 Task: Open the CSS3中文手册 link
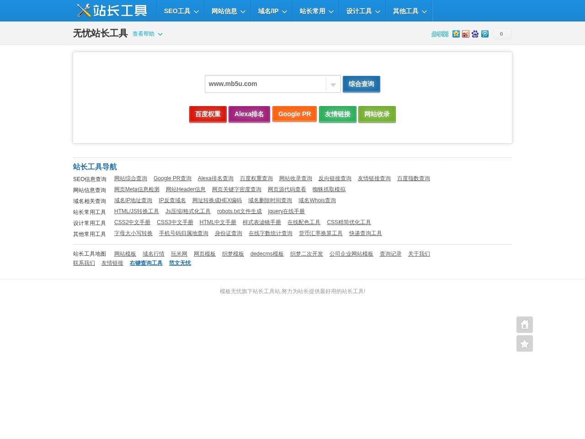coord(175,222)
